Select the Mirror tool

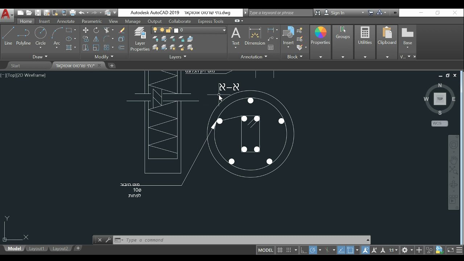[96, 39]
